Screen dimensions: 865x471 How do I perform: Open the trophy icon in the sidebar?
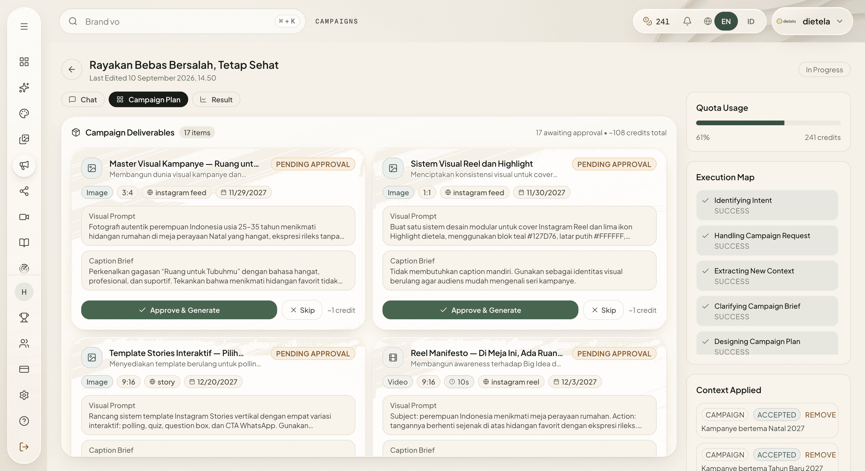24,317
